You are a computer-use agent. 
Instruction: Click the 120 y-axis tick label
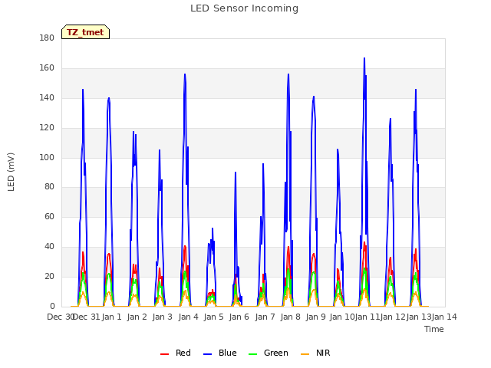pos(47,128)
